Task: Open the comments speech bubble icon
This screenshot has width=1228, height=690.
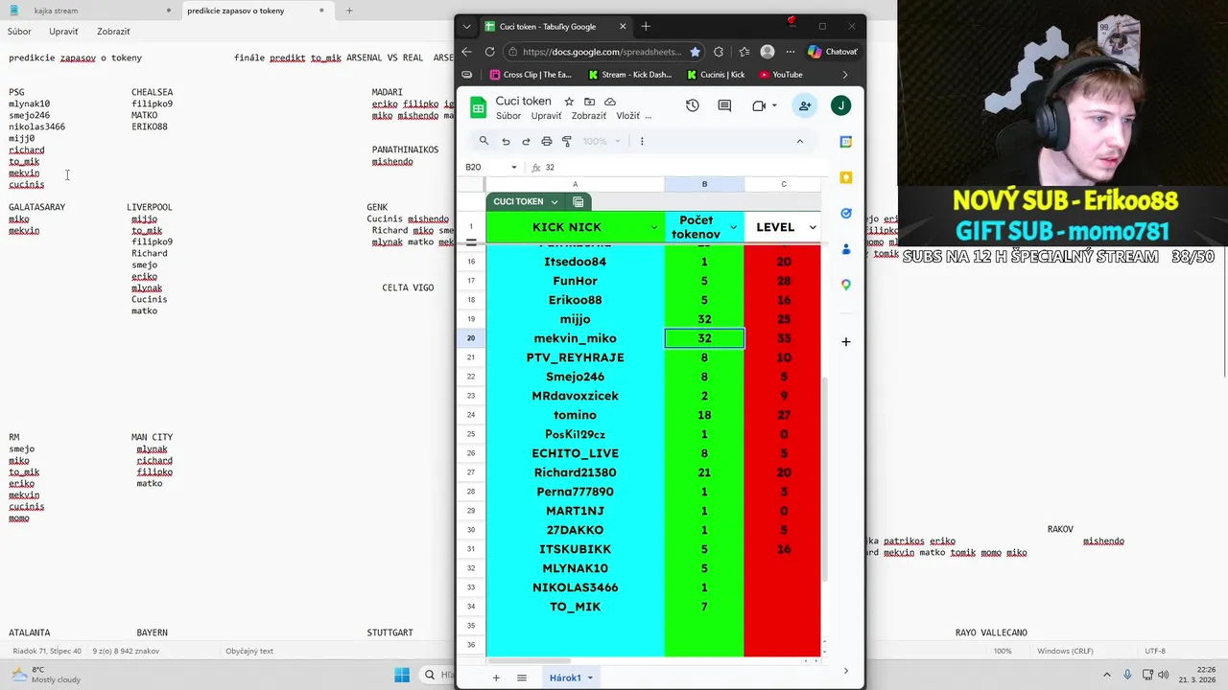Action: (724, 105)
